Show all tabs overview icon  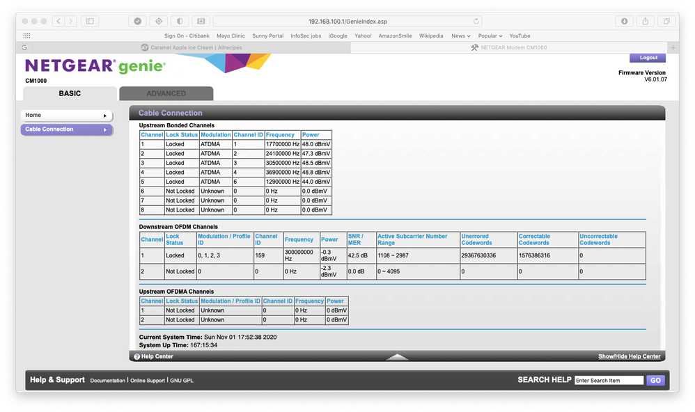click(x=666, y=22)
